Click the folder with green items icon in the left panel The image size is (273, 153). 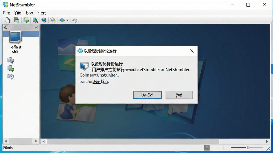tap(11, 69)
